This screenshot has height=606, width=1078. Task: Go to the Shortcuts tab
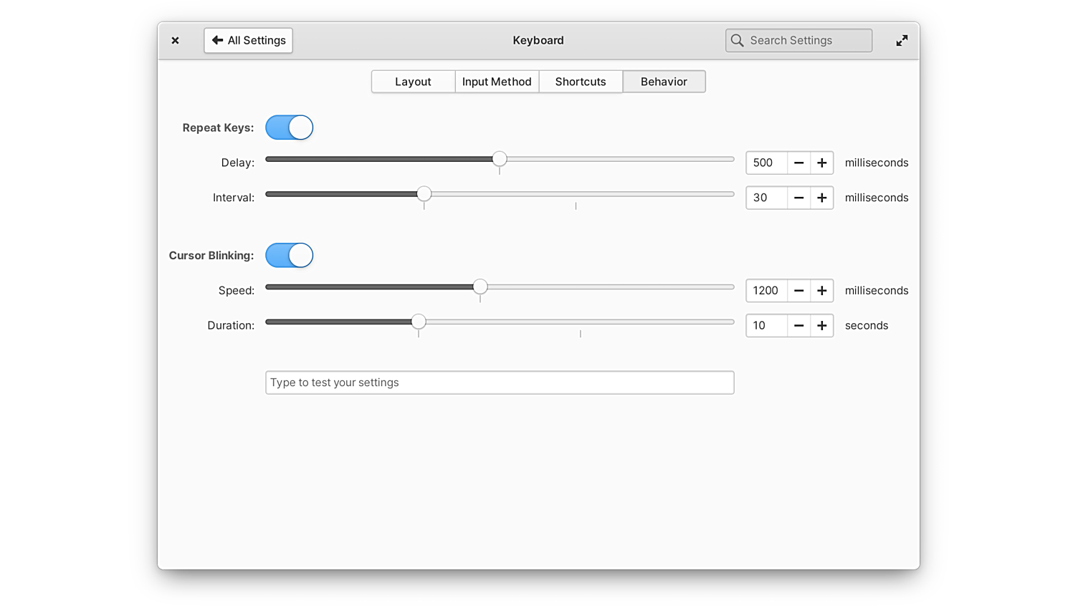coord(581,82)
